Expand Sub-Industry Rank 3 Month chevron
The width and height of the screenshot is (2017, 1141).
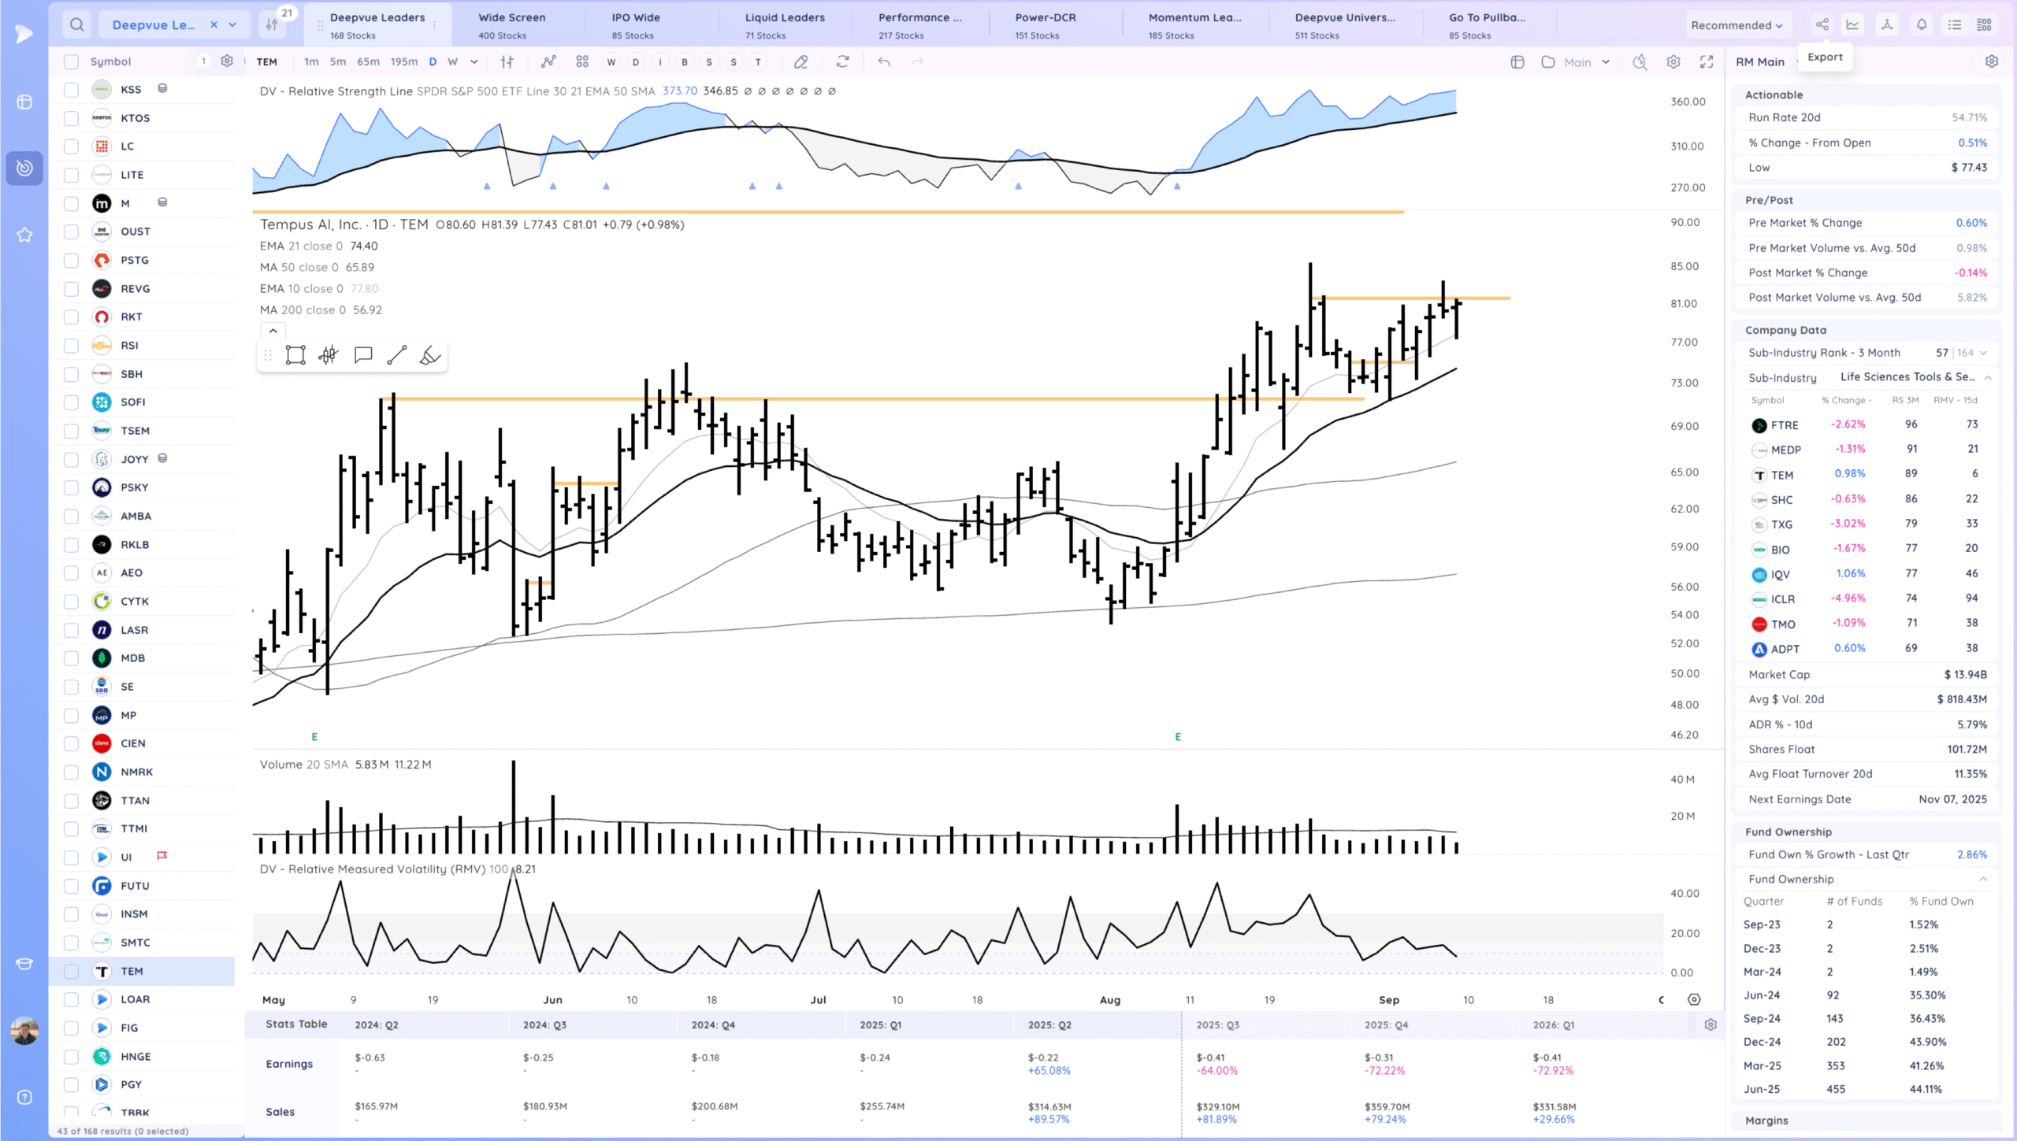1983,353
